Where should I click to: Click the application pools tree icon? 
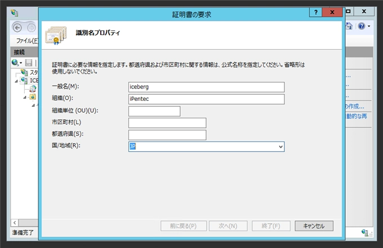pos(33,88)
